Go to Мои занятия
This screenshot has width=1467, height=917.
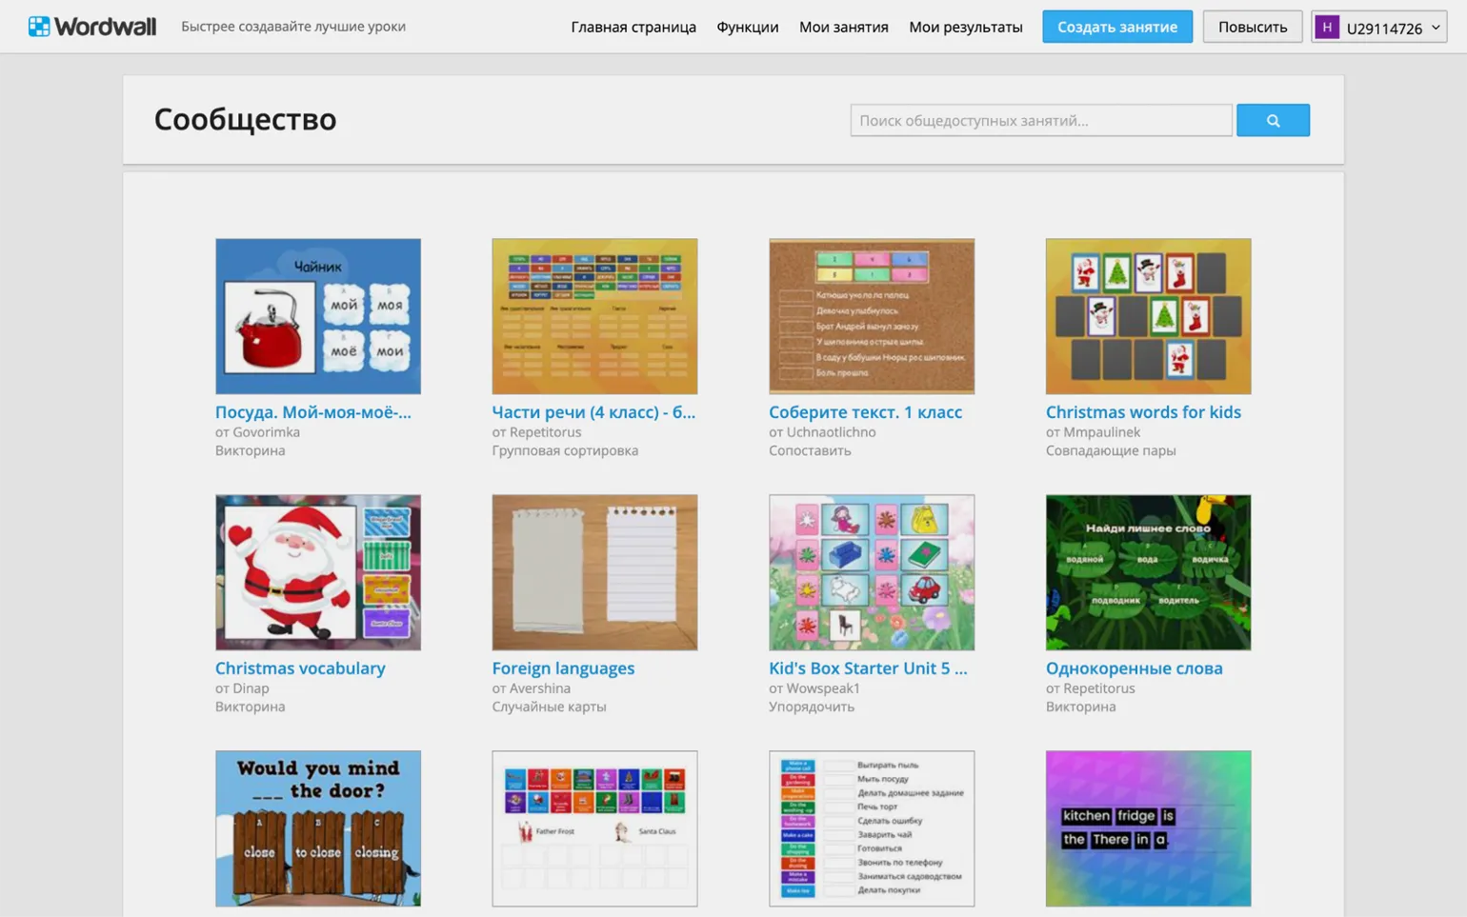tap(843, 27)
